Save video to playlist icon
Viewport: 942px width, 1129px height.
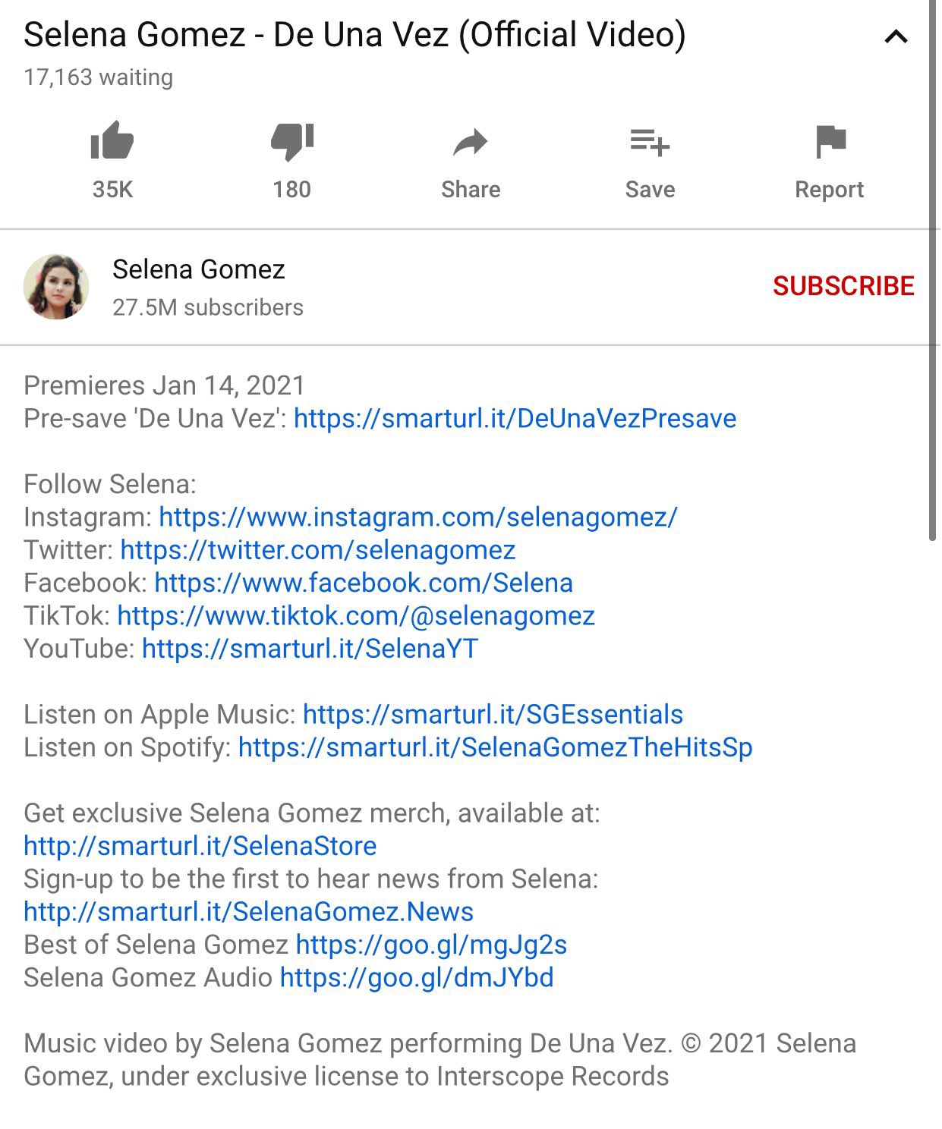(650, 142)
